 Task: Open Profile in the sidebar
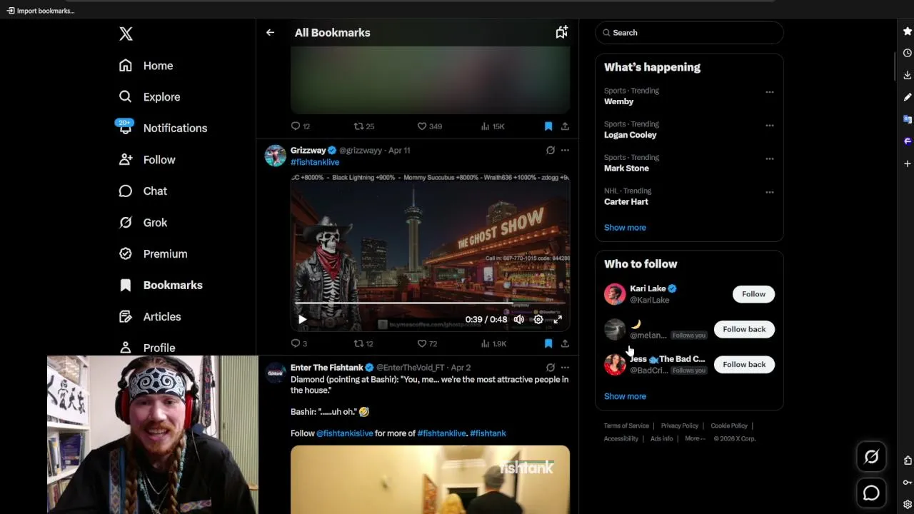(147, 348)
